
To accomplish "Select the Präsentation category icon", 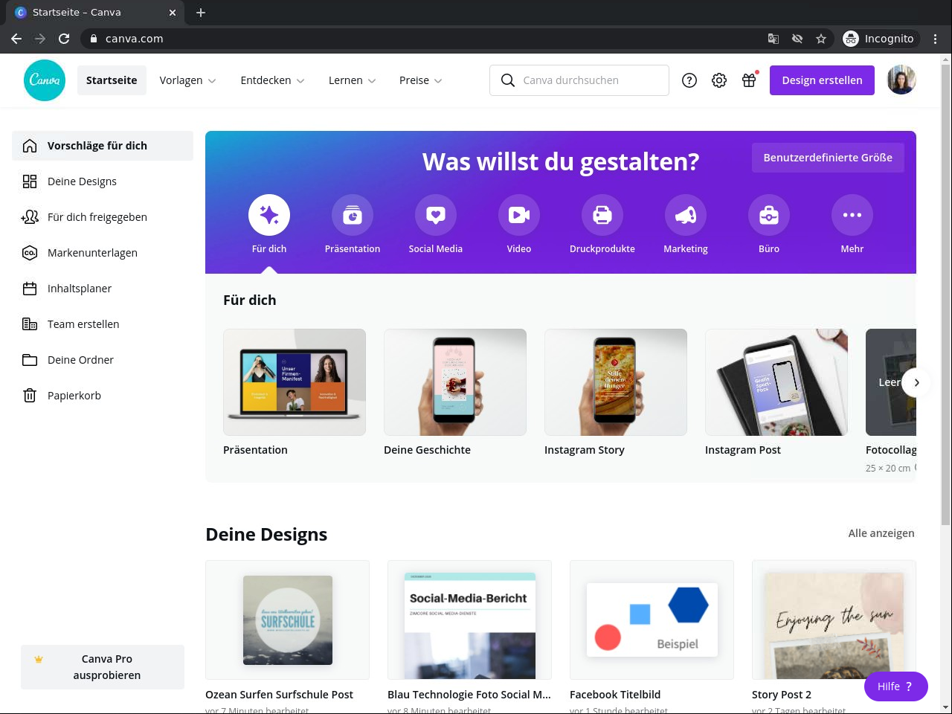I will pos(353,215).
